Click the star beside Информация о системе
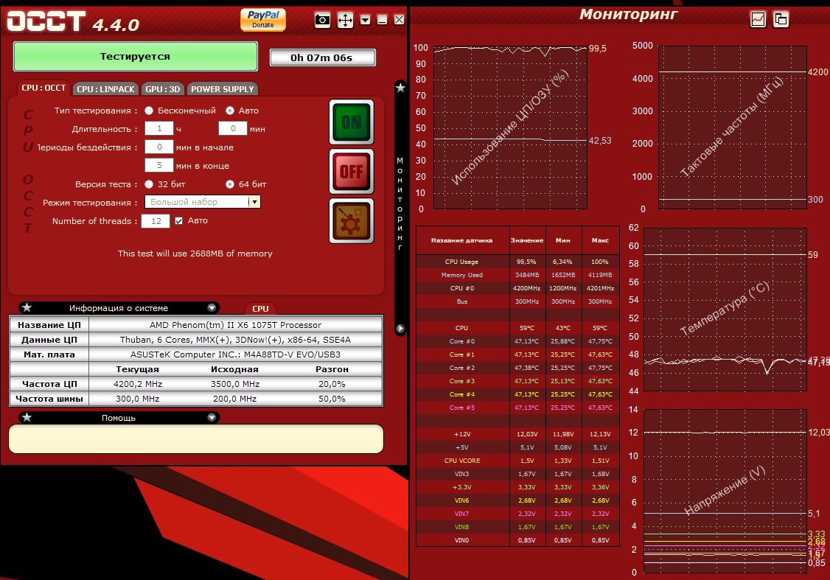Screen dimensions: 830x580 (27, 307)
